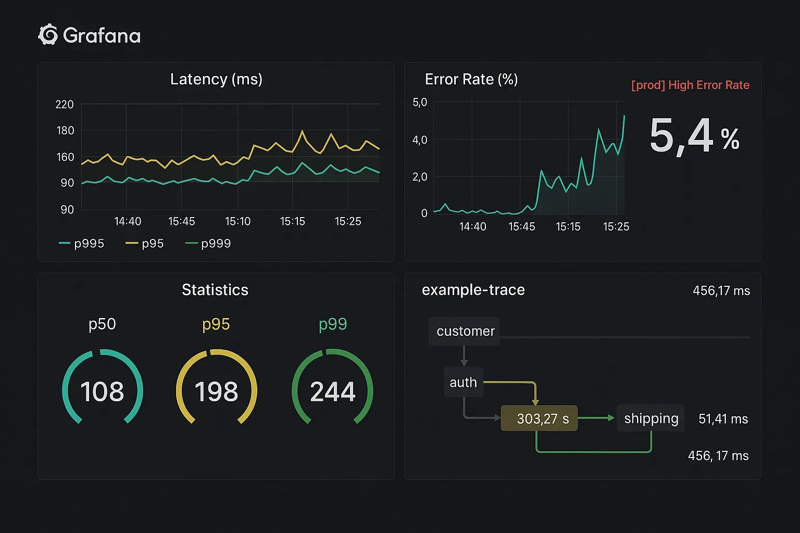The image size is (800, 533).
Task: Open the Error Rate (%) panel title
Action: (x=471, y=79)
